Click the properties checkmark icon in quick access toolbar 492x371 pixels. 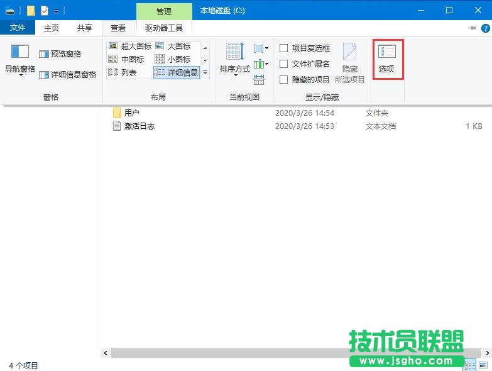(x=45, y=11)
